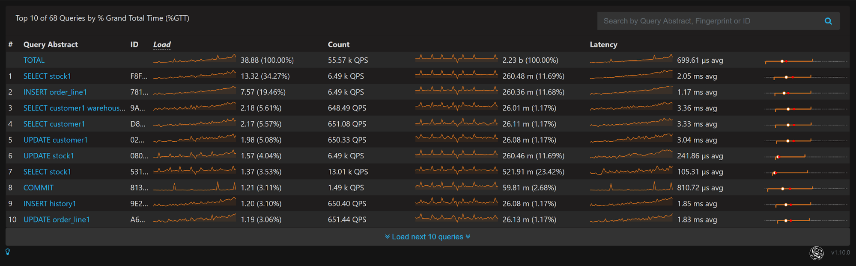856x266 pixels.
Task: Open the TOTAL row link
Action: point(34,60)
